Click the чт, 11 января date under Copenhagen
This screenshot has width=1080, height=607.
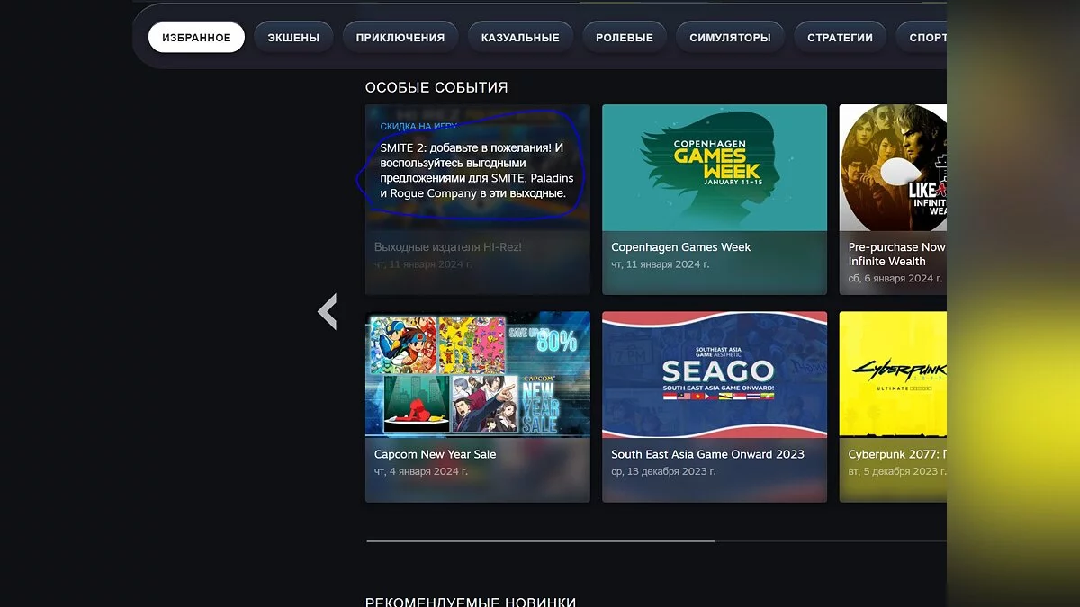pos(661,264)
